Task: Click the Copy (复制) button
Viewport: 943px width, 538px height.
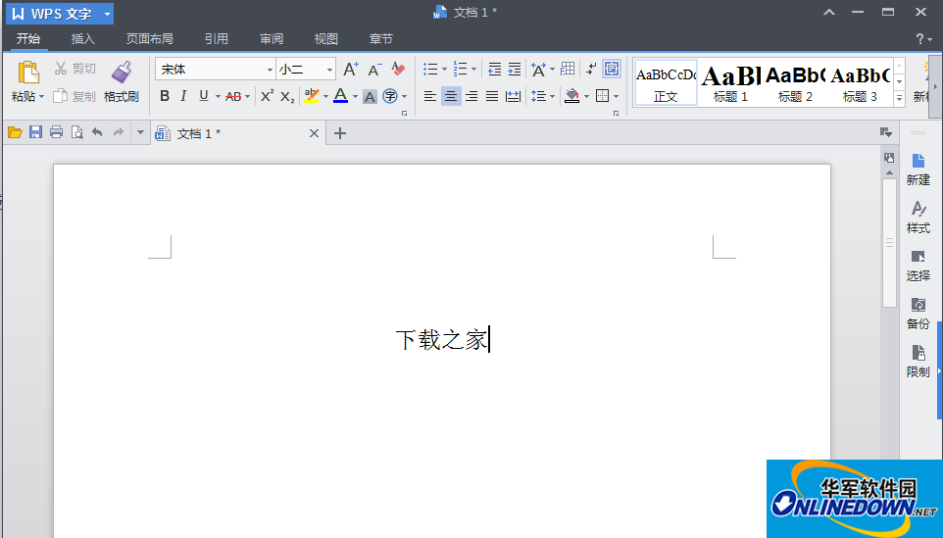Action: [74, 96]
